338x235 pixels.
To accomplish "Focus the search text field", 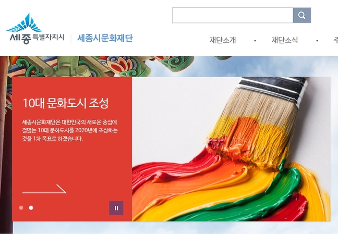I will (x=233, y=15).
